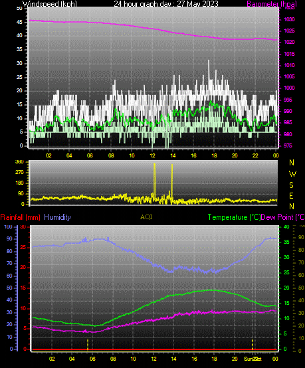Click the W compass letter beside direction graph
The height and width of the screenshot is (368, 305).
click(292, 174)
